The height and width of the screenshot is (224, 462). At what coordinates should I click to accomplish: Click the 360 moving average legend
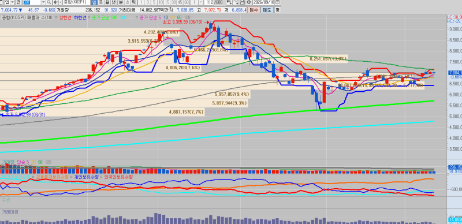click(123, 17)
